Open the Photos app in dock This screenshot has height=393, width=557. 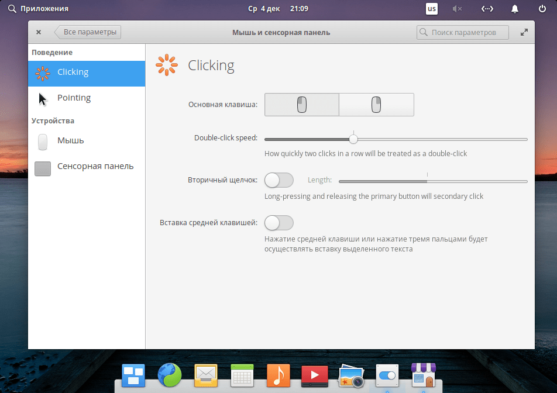click(x=351, y=375)
